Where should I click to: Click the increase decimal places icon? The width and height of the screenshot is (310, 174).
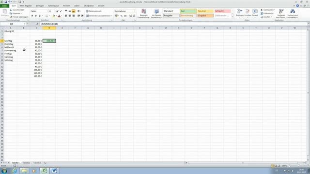click(130, 16)
